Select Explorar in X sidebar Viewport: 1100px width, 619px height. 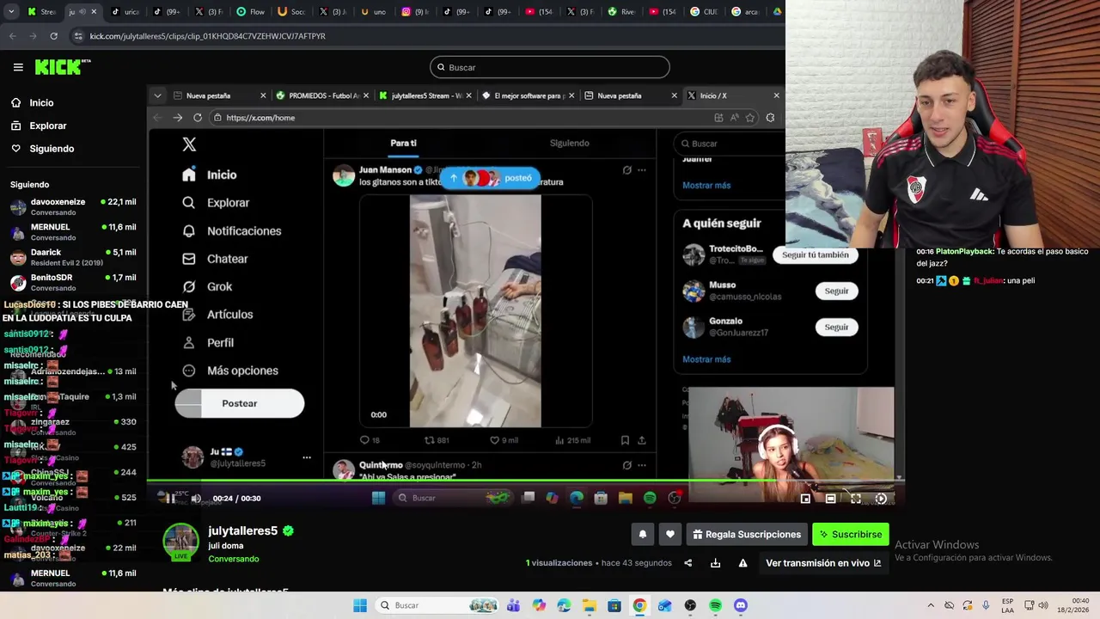point(217,203)
